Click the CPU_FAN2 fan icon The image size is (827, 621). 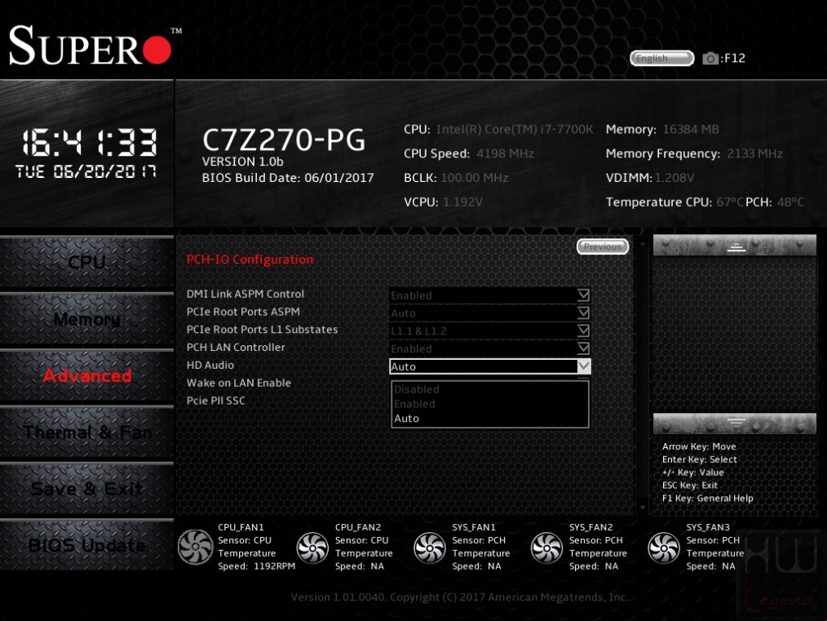click(312, 547)
